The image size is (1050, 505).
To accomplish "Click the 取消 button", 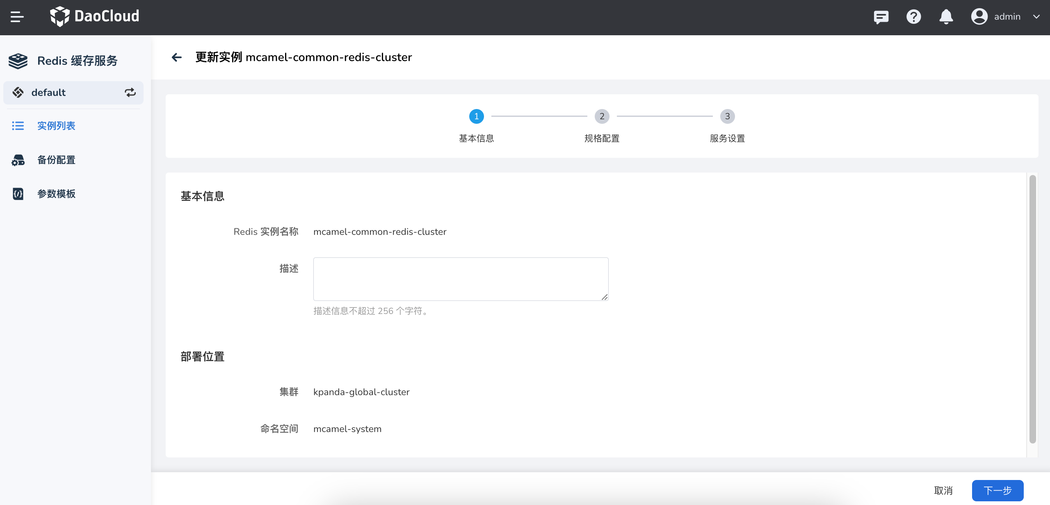I will (x=943, y=490).
